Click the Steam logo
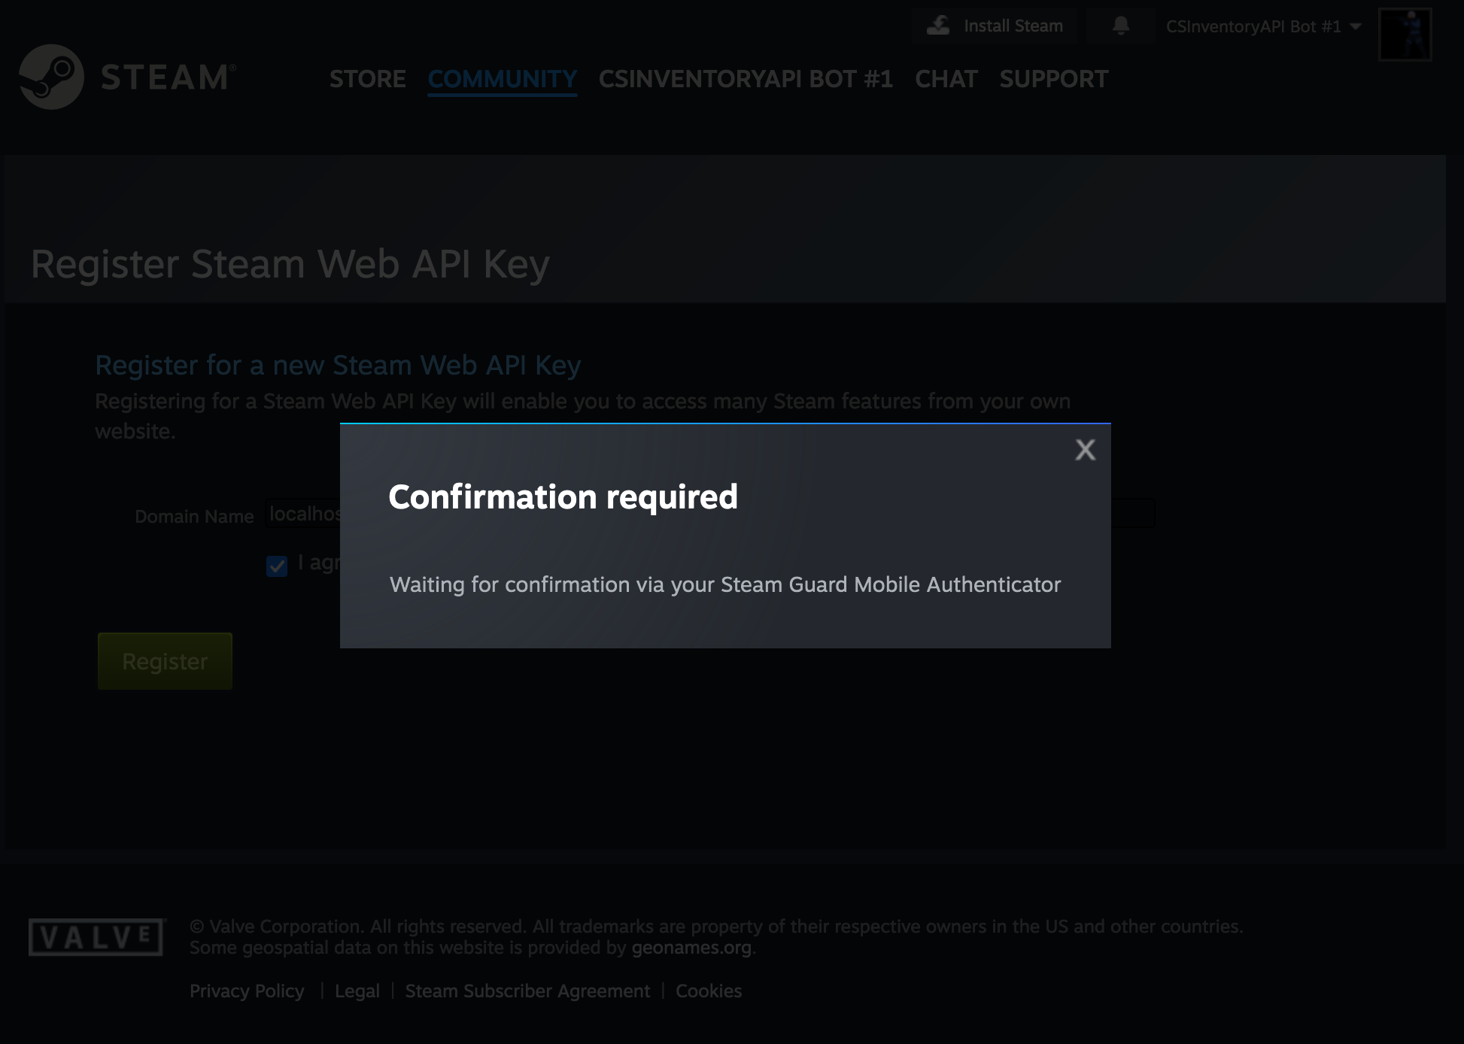Screen dimensions: 1464x1044 click(x=127, y=77)
